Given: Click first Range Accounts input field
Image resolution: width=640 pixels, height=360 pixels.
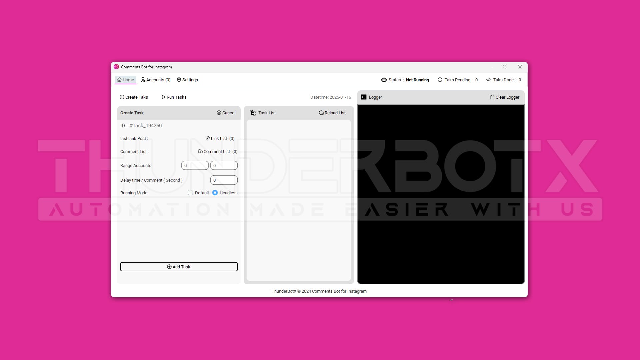Looking at the screenshot, I should [195, 165].
